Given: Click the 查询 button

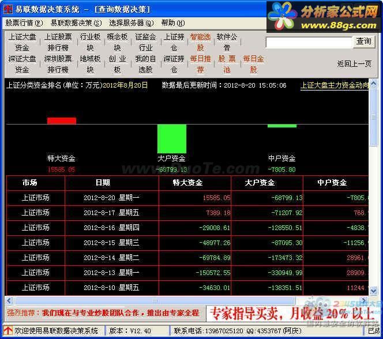Looking at the screenshot, I should click(364, 42).
